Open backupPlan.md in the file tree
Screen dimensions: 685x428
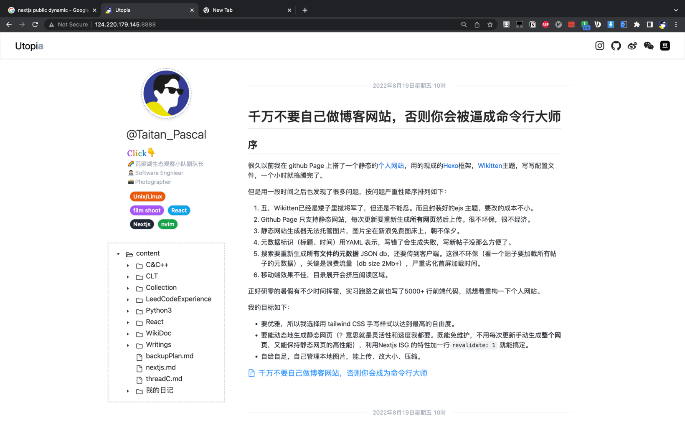(x=170, y=356)
